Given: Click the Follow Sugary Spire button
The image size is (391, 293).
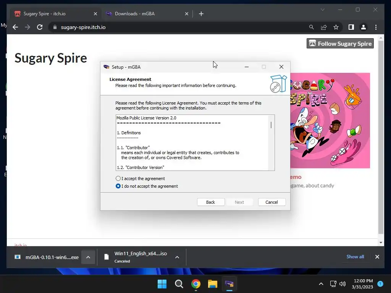Looking at the screenshot, I should coord(340,43).
